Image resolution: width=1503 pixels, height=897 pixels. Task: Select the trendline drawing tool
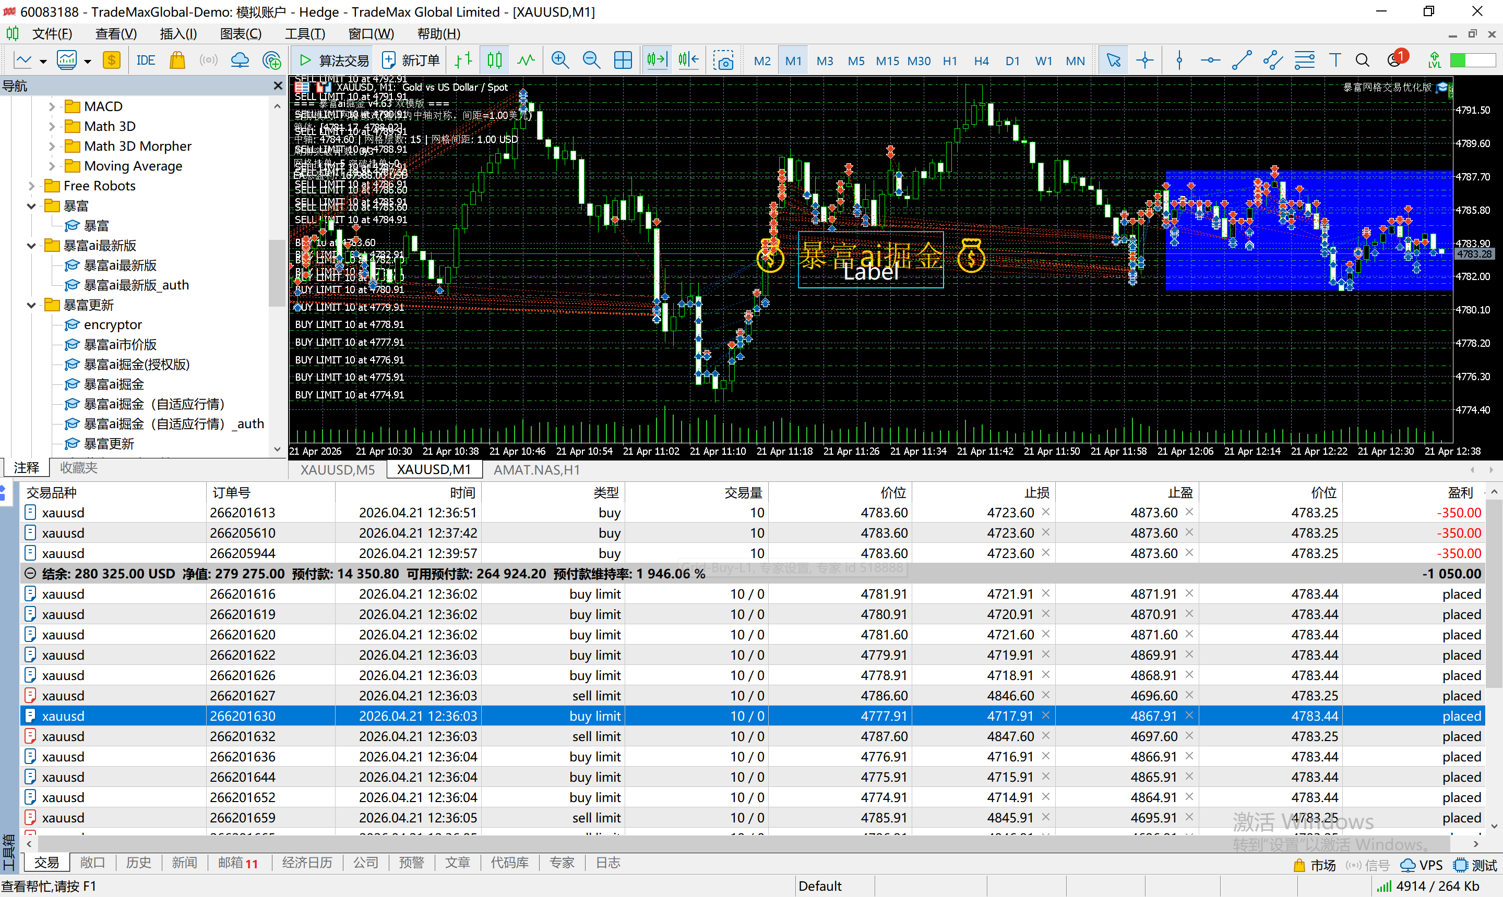pos(1241,60)
